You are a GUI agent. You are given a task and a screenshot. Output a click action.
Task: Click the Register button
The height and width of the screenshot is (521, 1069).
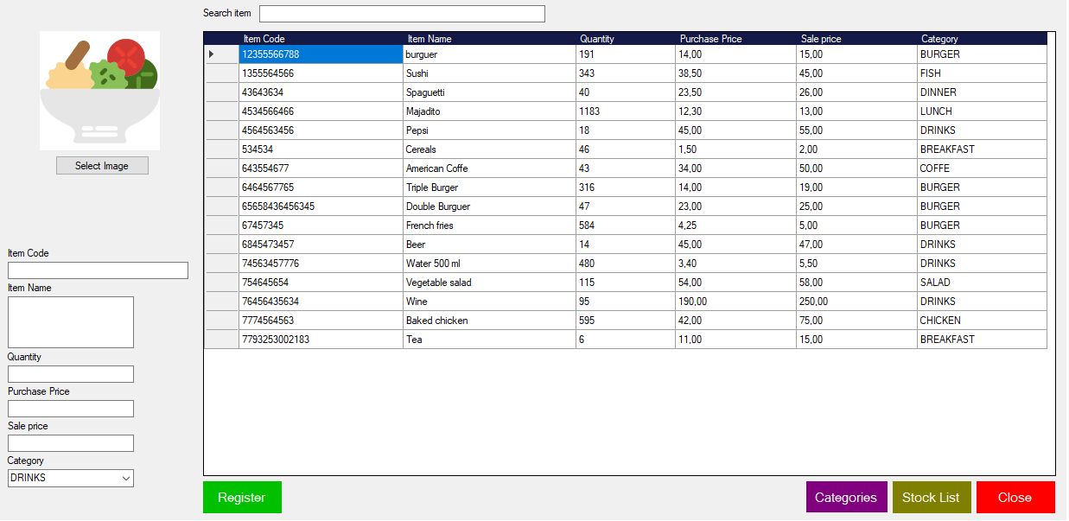[242, 498]
